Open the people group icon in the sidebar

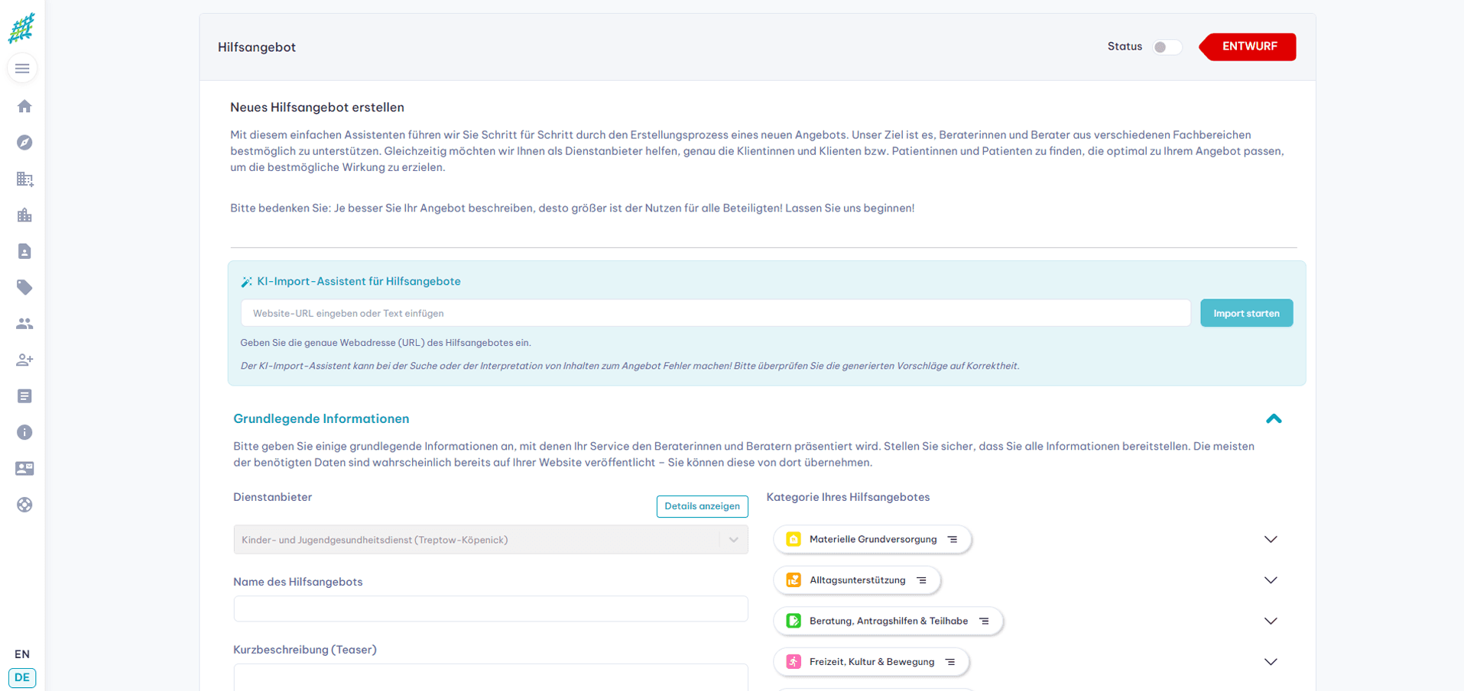(x=24, y=324)
